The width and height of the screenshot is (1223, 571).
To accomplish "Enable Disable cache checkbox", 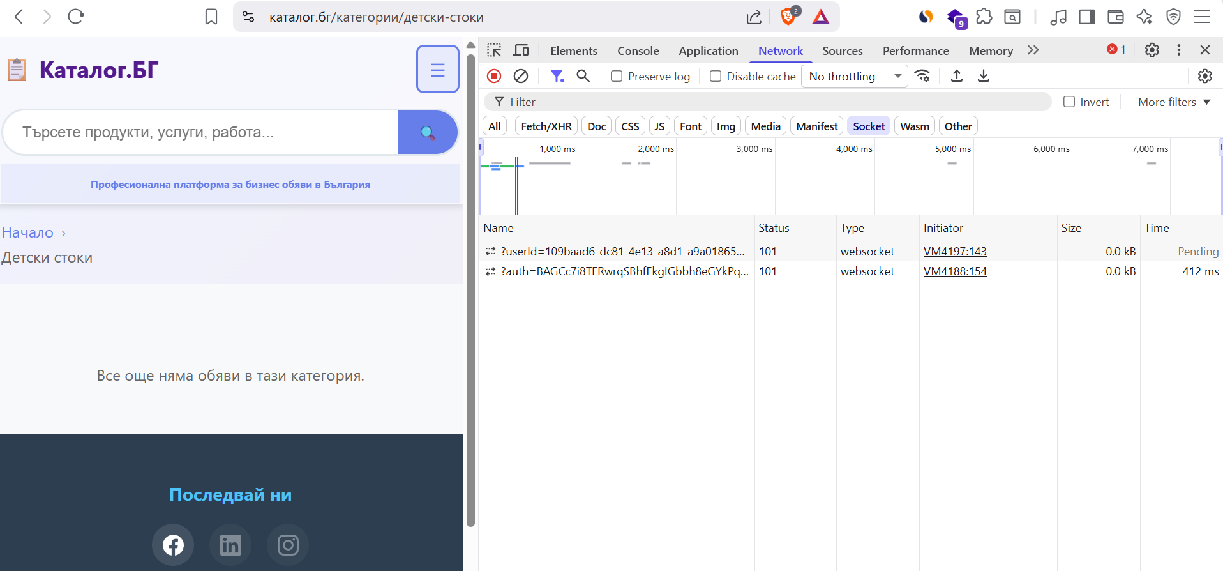I will point(716,77).
